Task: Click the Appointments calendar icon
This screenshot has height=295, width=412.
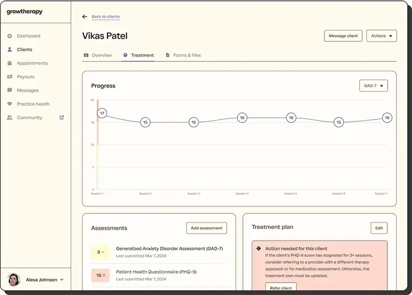Action: click(x=10, y=63)
